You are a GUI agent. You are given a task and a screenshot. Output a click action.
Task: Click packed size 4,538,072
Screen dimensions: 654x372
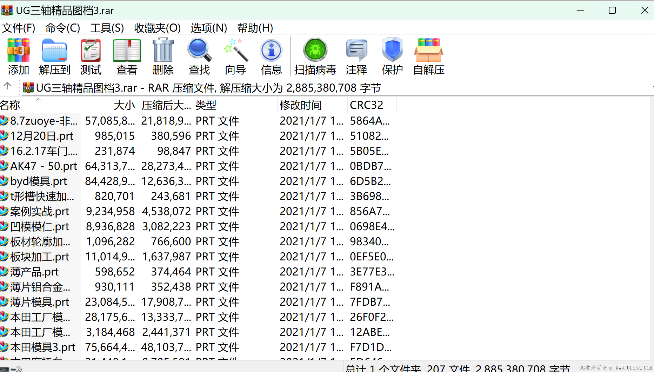coord(167,211)
